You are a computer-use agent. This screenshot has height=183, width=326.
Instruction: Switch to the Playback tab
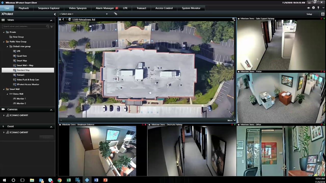point(24,8)
